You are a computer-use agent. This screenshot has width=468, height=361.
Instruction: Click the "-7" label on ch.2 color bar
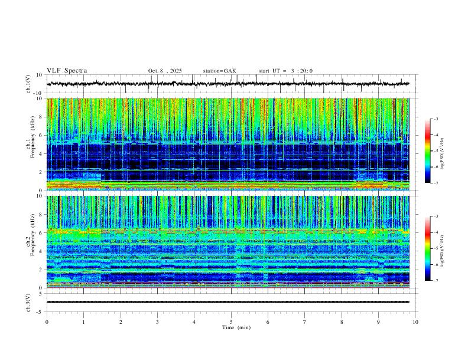click(435, 281)
